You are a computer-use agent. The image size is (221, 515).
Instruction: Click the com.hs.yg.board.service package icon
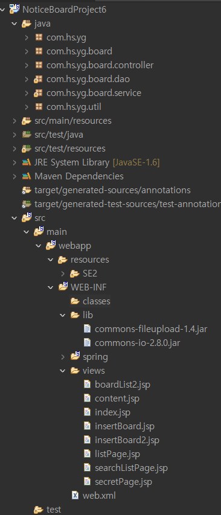[38, 93]
